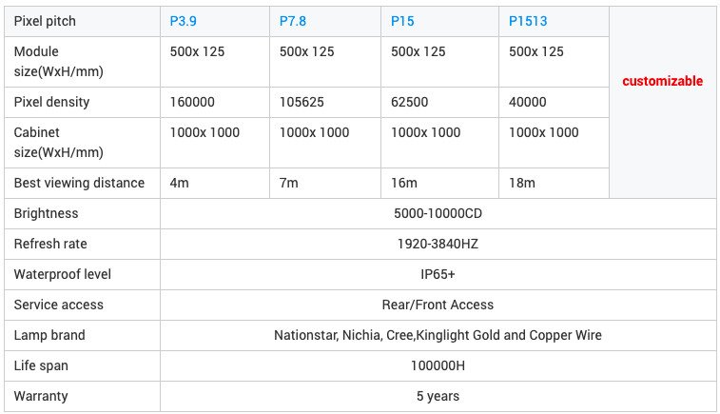This screenshot has height=414, width=720.
Task: Select the red customizable text
Action: (x=662, y=81)
